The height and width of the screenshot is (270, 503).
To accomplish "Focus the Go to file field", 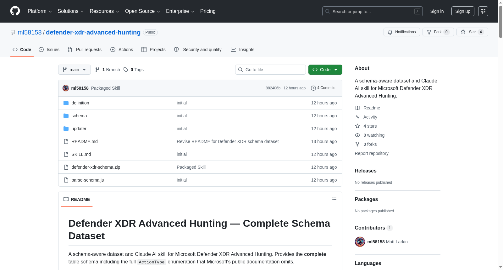I will [270, 70].
